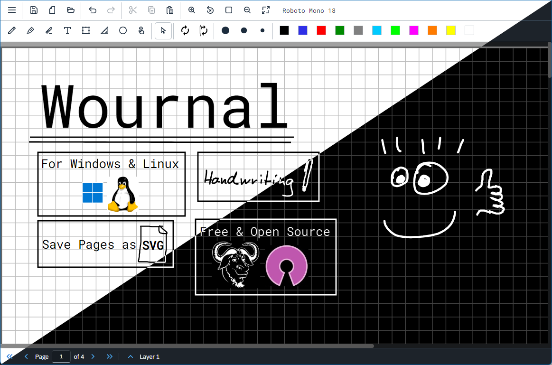Select the Rectangle selection tool
The height and width of the screenshot is (365, 552).
(x=86, y=31)
